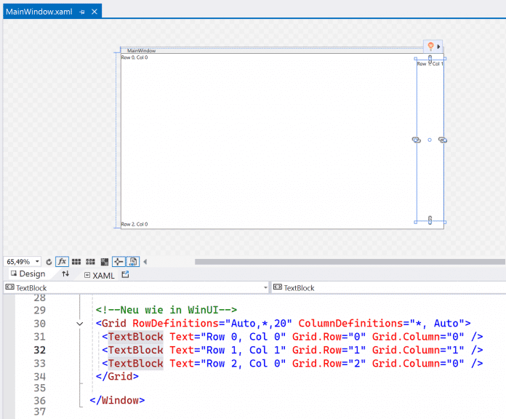Click the TextBlock tag on line 31

point(135,337)
